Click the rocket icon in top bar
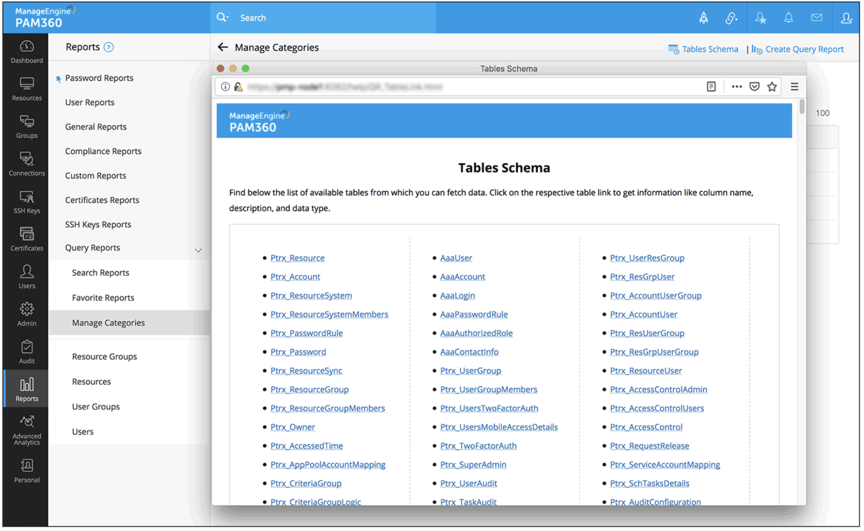The height and width of the screenshot is (531, 864). coord(704,18)
